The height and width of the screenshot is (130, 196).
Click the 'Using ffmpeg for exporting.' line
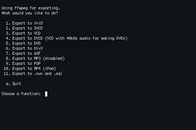click(31, 8)
